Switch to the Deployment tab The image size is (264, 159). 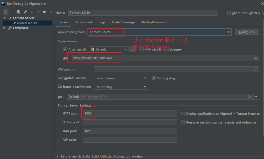83,22
